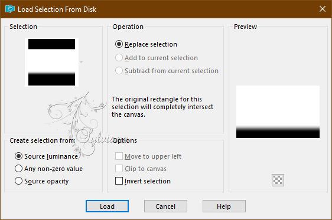Close the Load Selection From Disk dialog
The width and height of the screenshot is (332, 220).
point(323,9)
